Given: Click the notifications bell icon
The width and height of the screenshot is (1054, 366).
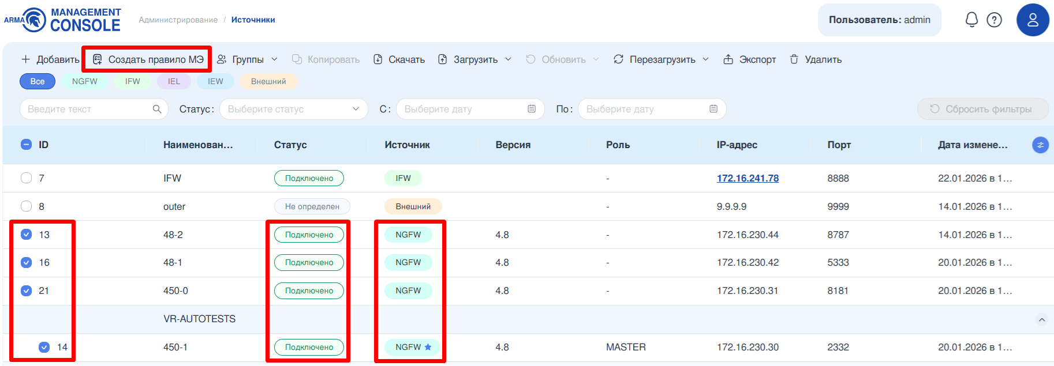Looking at the screenshot, I should point(971,20).
